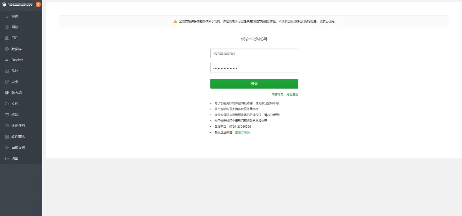Viewport: 462px width, 216px height.
Task: Open the 数据库 database section
Action: (17, 49)
